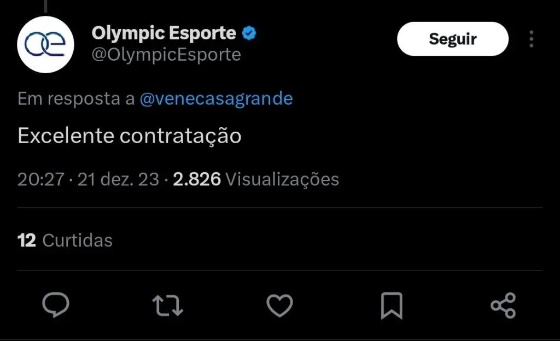
Task: Click the Em resposta a text
Action: coord(76,99)
